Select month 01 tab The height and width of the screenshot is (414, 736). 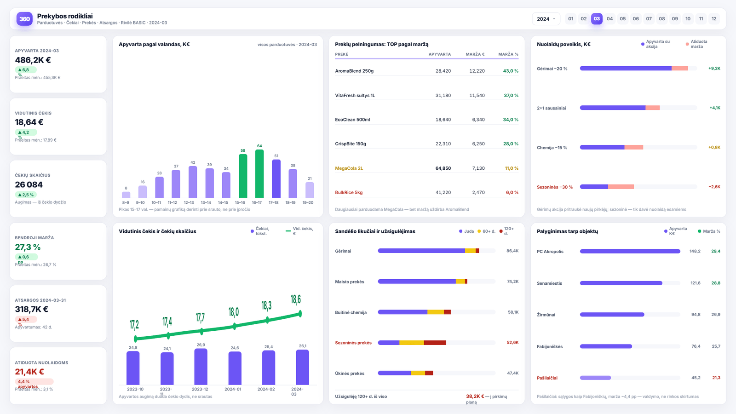click(571, 19)
